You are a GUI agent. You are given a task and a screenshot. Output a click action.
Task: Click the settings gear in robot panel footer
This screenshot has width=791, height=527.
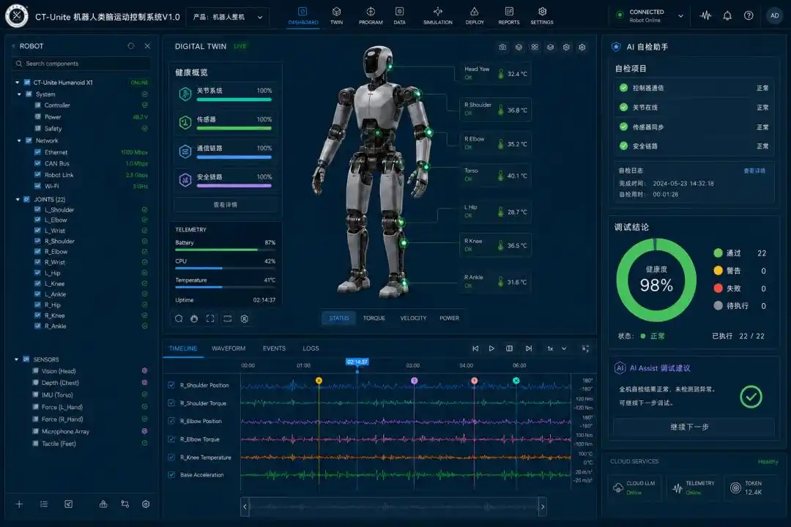tap(146, 504)
